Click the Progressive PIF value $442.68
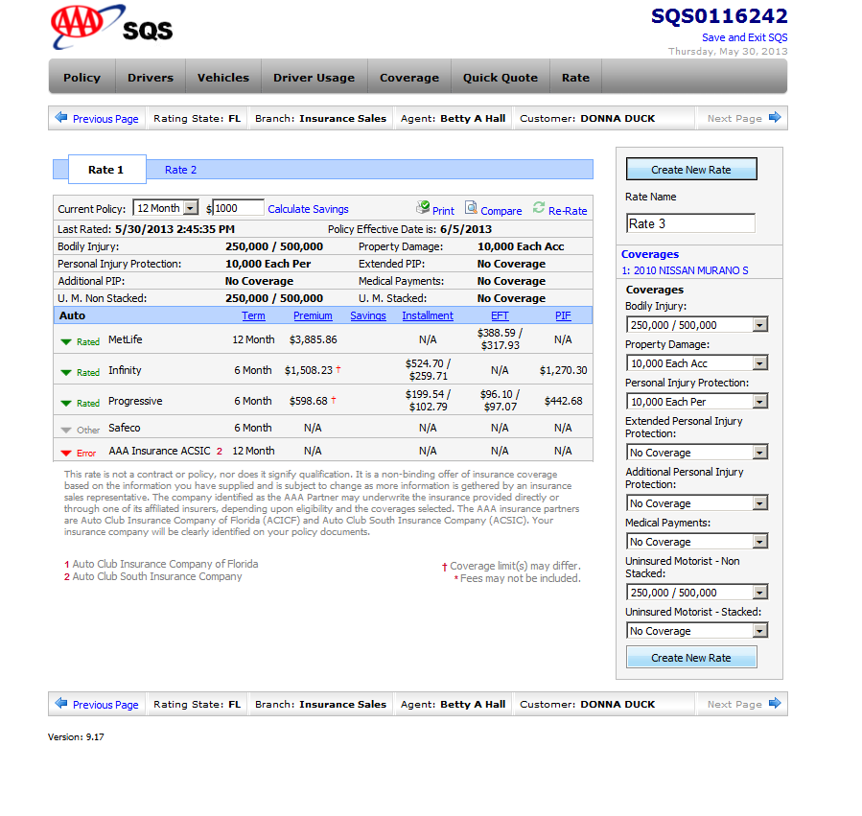Image resolution: width=862 pixels, height=816 pixels. [563, 401]
